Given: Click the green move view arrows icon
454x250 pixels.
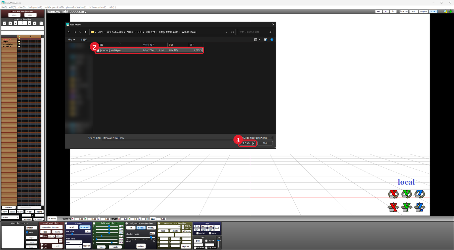Looking at the screenshot, I should (450, 11).
